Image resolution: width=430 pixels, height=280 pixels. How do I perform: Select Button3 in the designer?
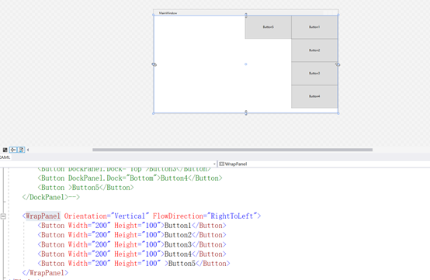coord(314,73)
